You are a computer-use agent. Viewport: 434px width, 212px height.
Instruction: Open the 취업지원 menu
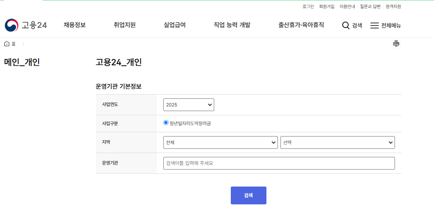125,25
